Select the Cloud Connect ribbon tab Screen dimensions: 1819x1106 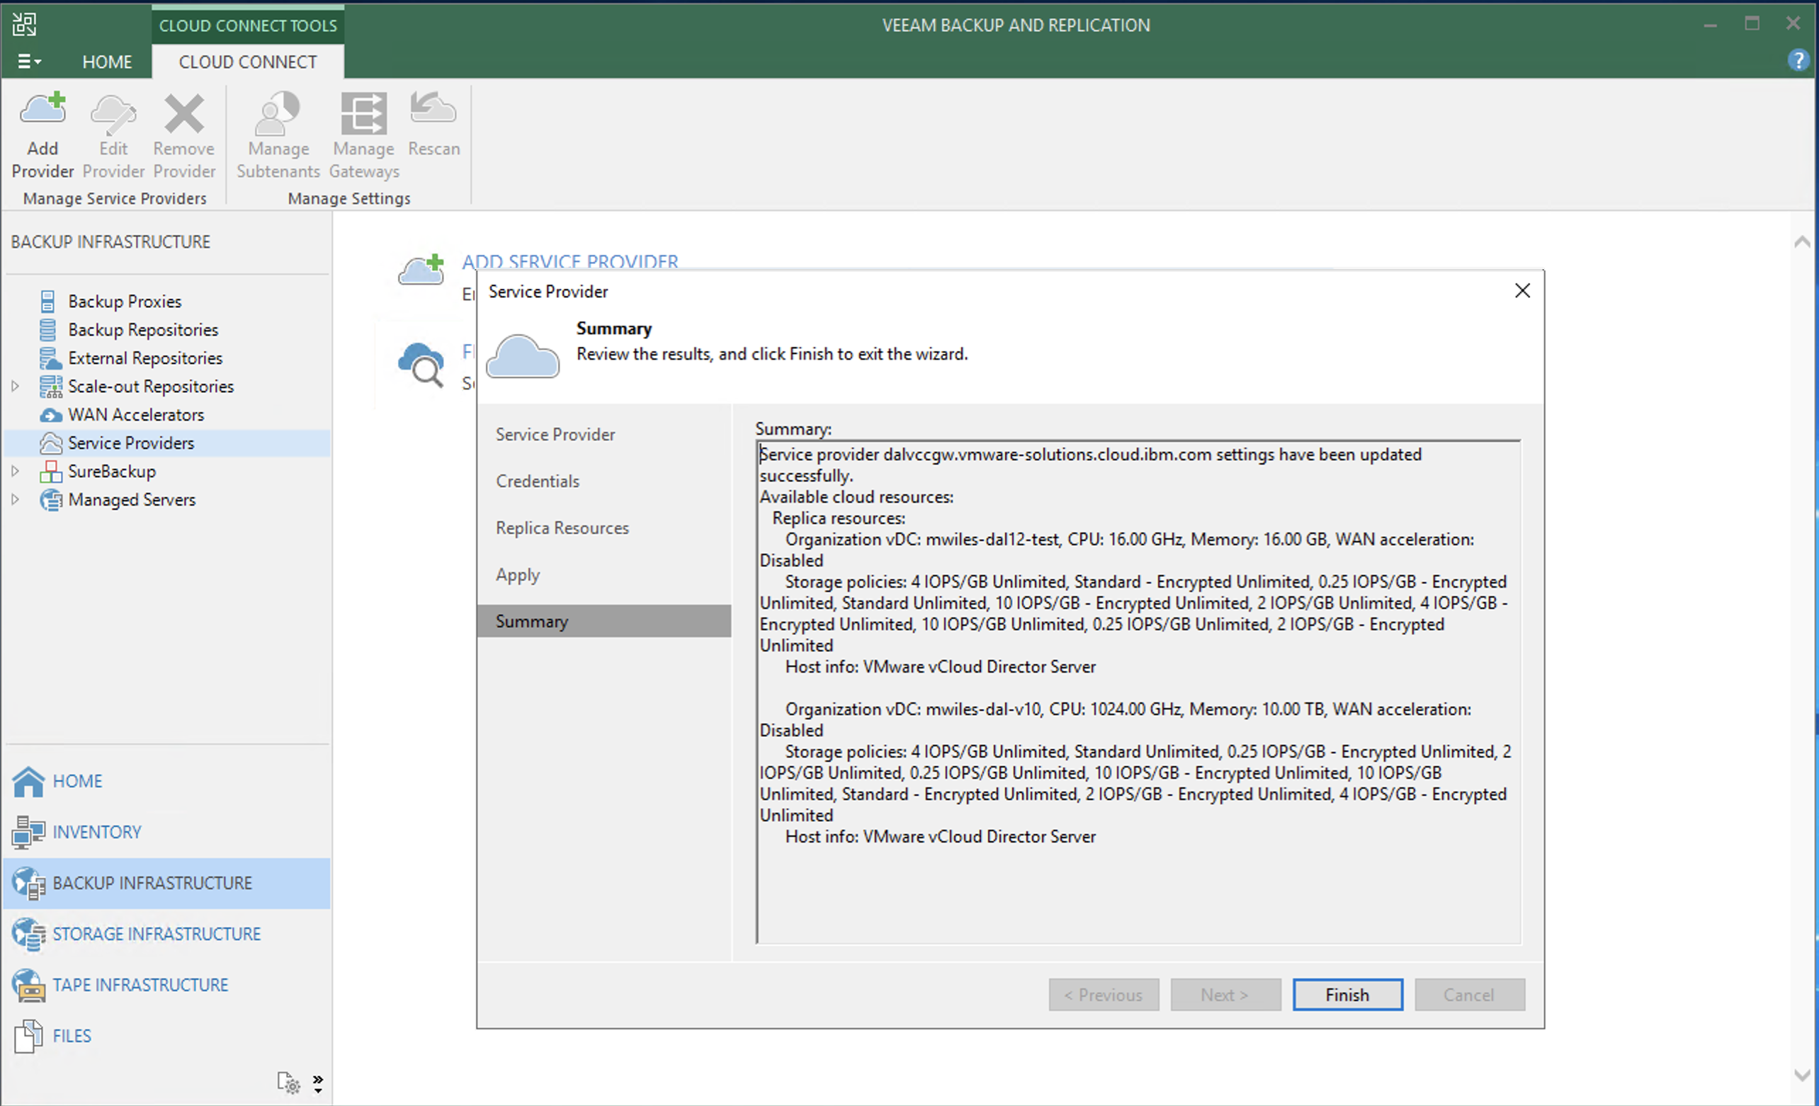(x=247, y=62)
